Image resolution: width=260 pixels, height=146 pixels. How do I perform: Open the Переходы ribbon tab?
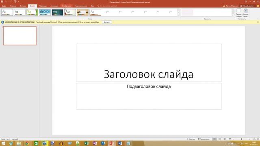coord(43,6)
